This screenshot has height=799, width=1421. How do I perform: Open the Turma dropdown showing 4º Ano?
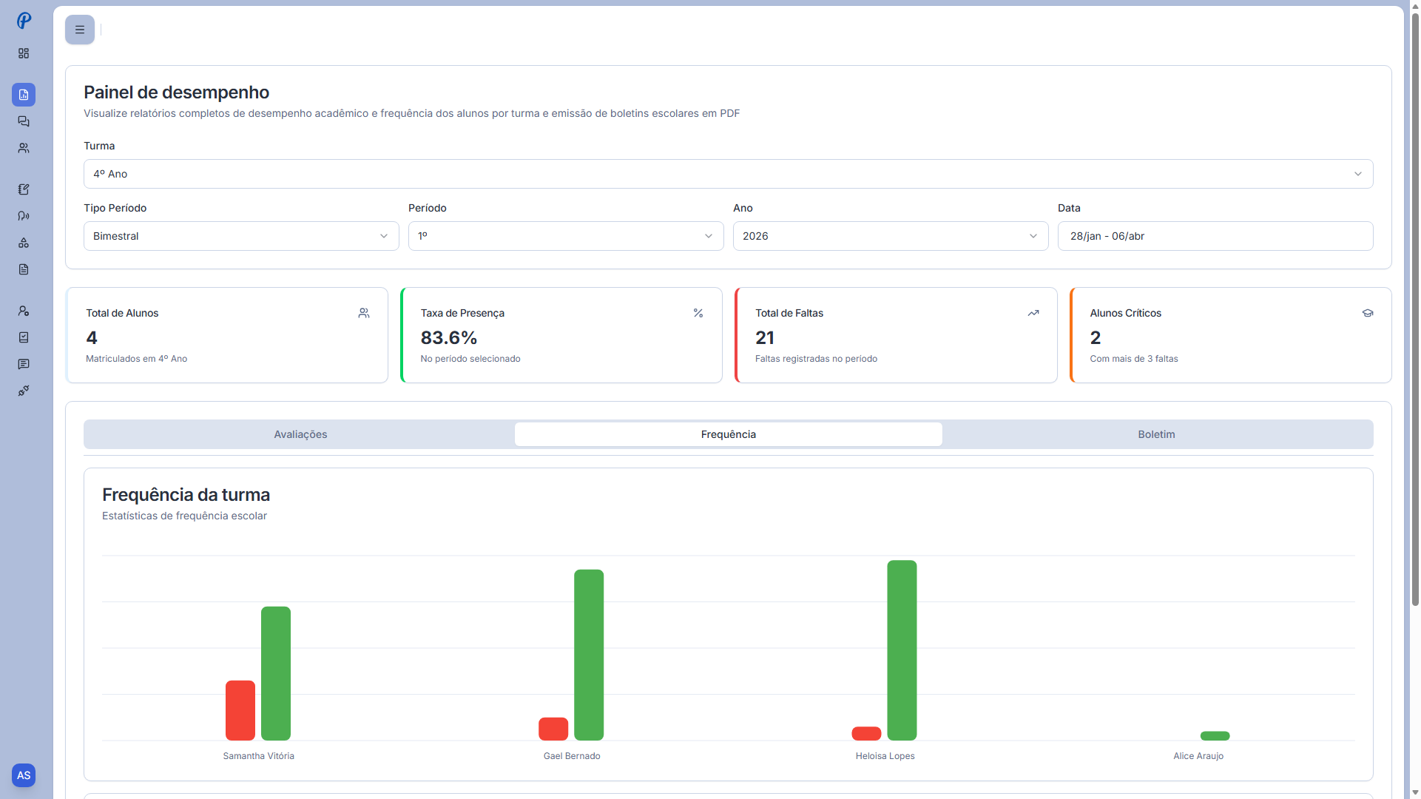(x=728, y=174)
